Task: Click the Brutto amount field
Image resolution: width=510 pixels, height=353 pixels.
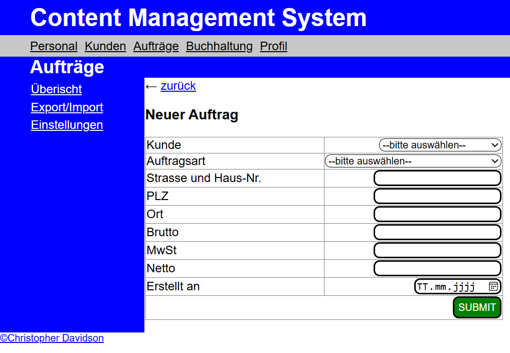Action: coord(437,232)
